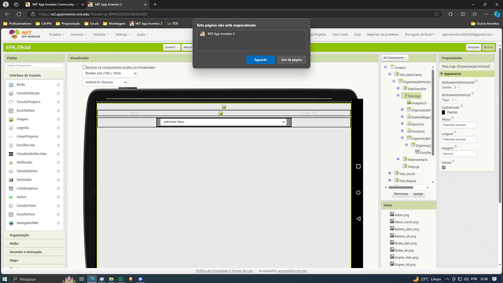
Task: Open the Android 5+ Devices dropdown
Action: [x=105, y=82]
